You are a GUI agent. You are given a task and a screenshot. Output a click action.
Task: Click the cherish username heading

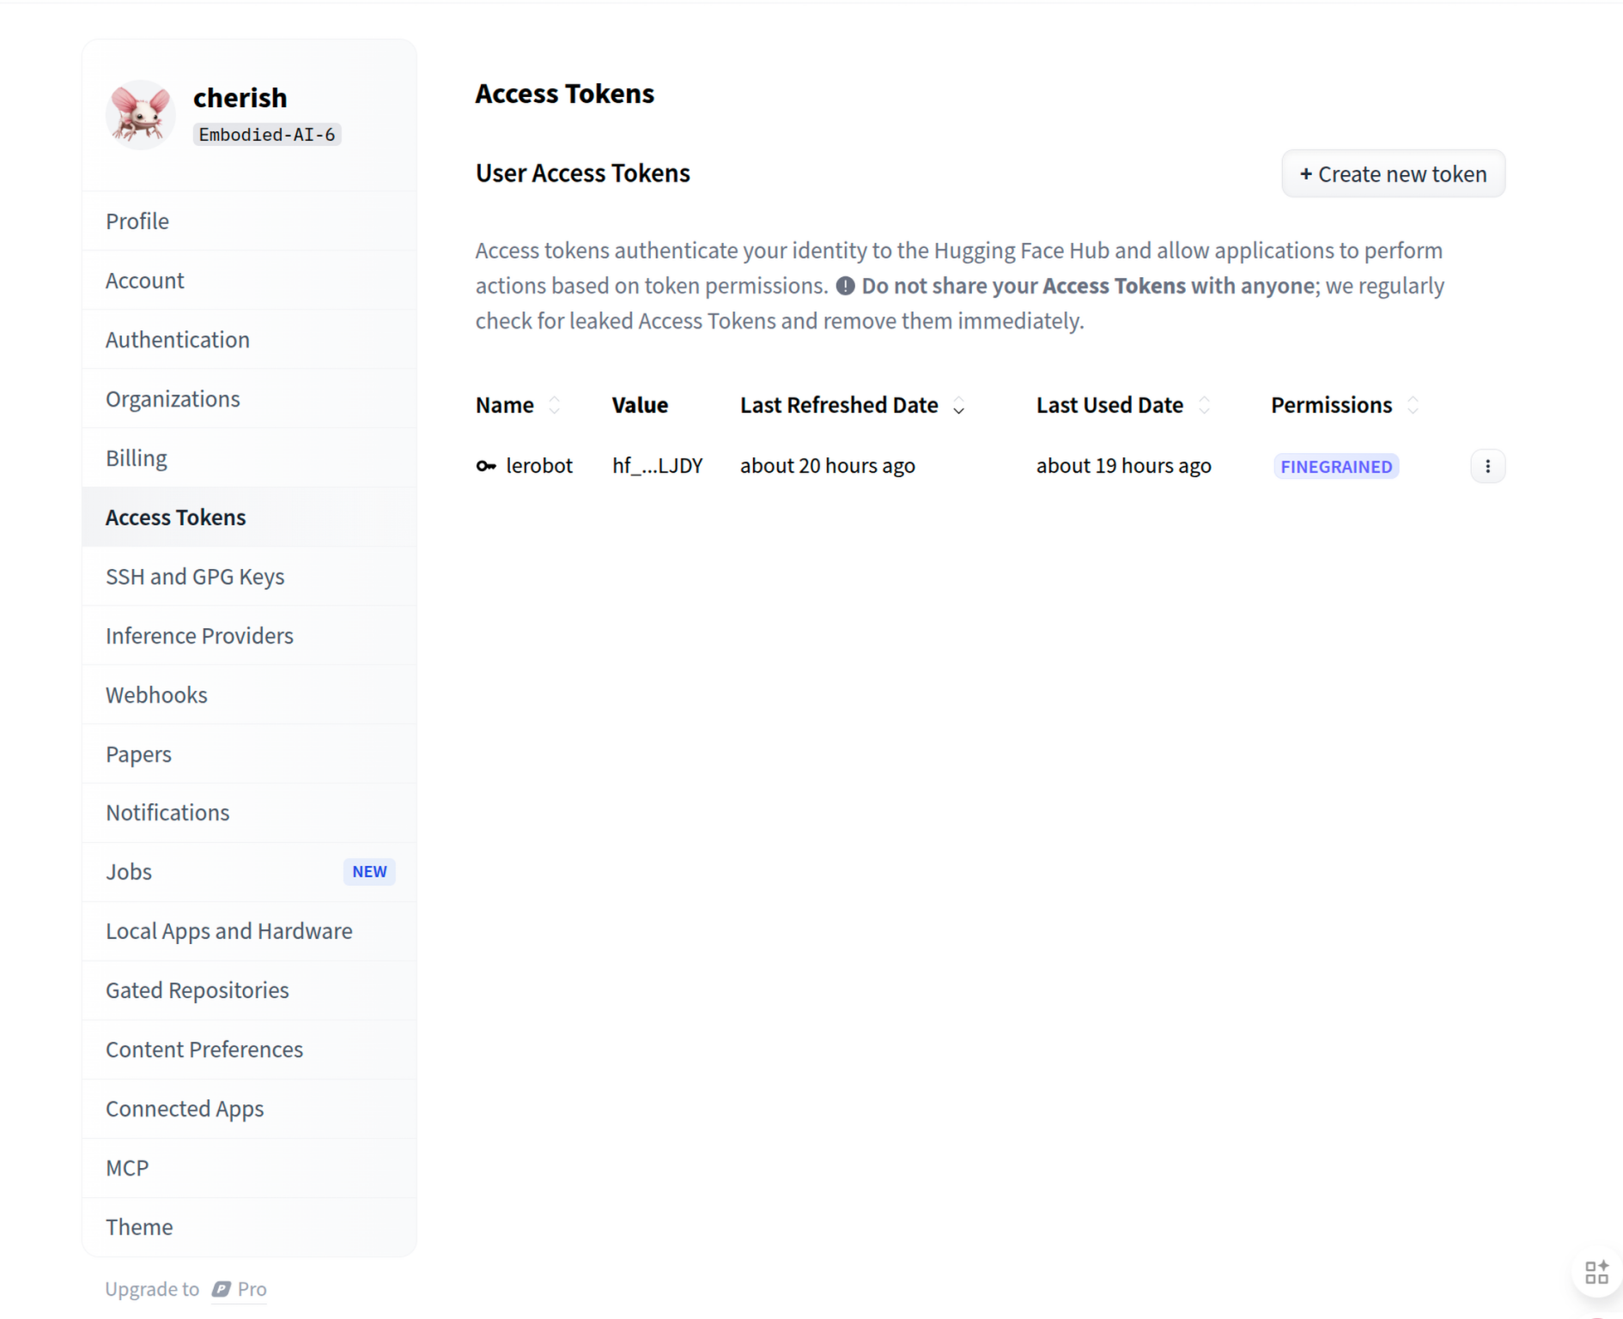point(240,98)
